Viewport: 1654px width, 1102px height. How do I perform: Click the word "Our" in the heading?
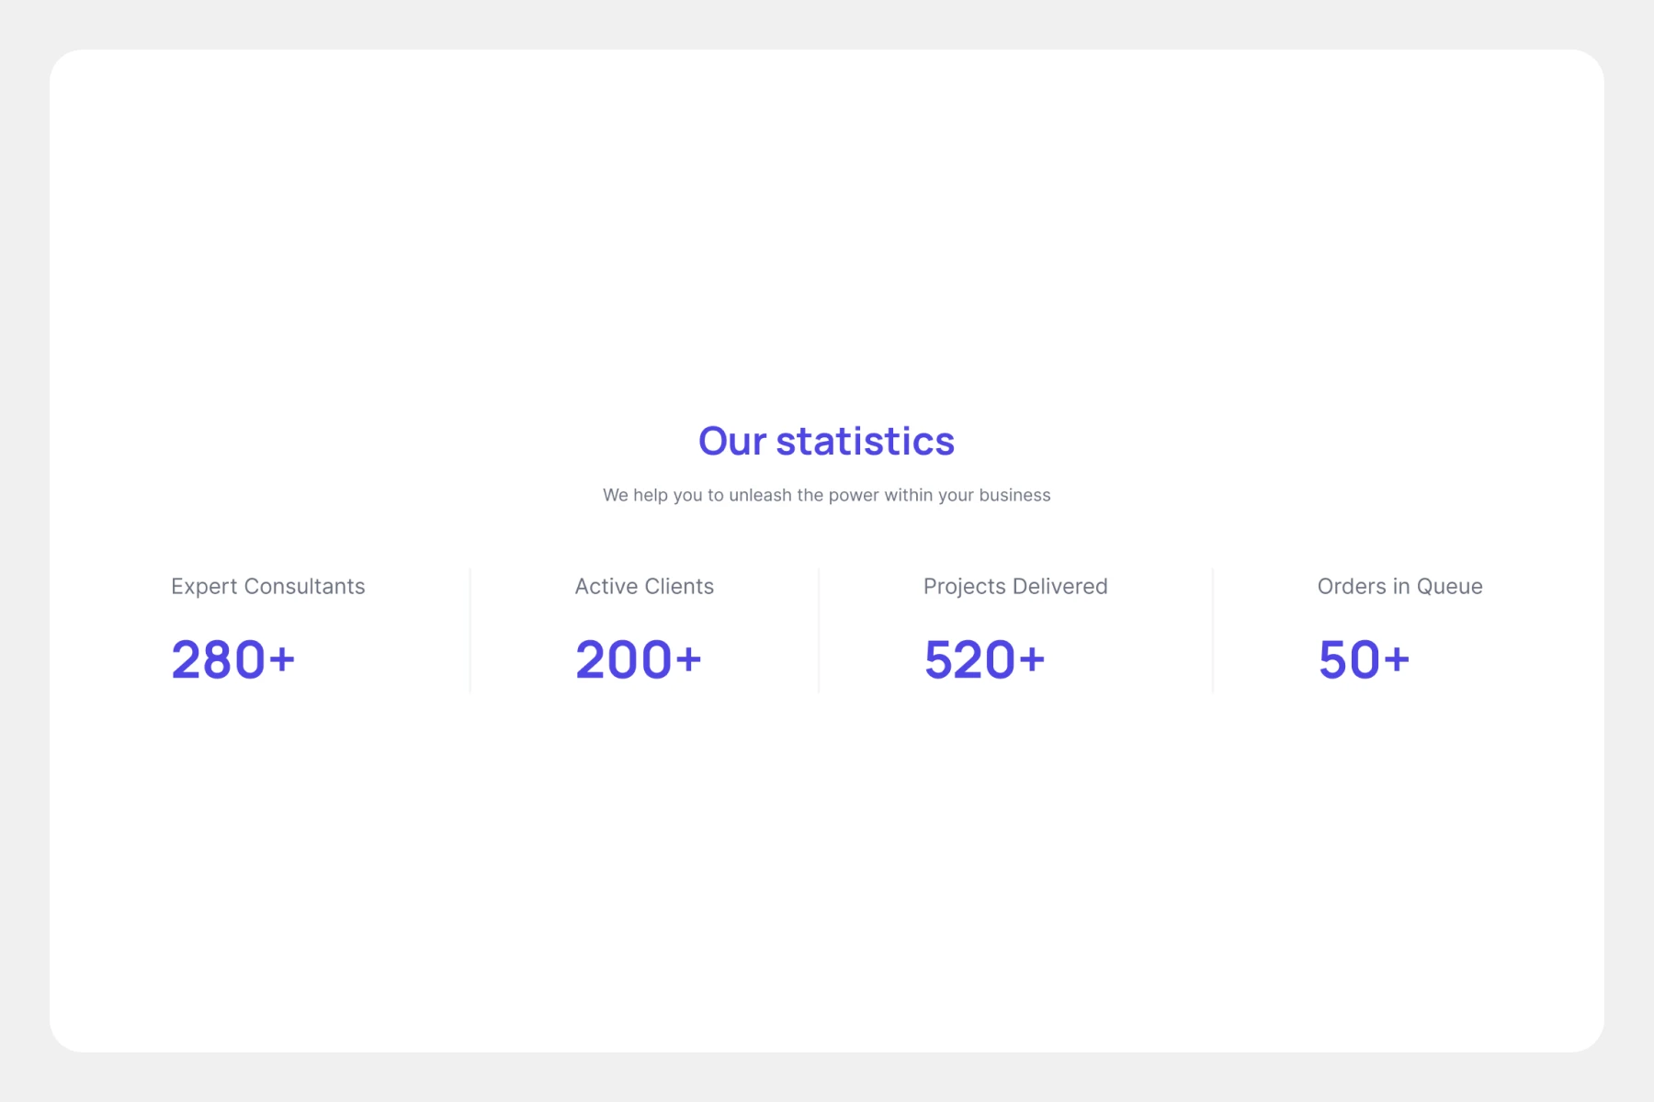point(732,442)
